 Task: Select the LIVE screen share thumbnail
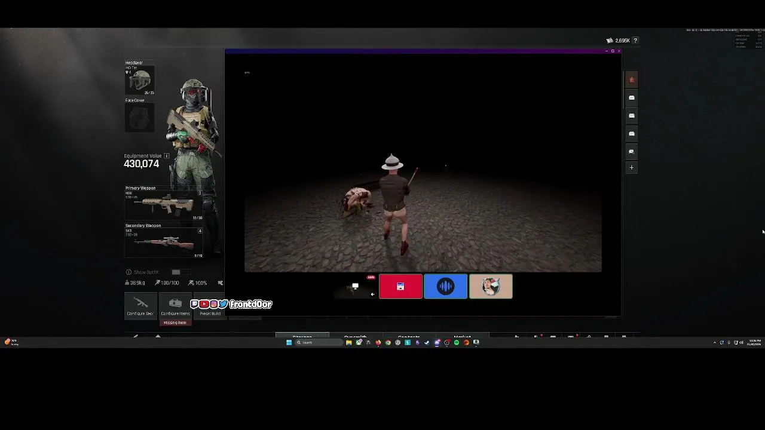coord(356,287)
